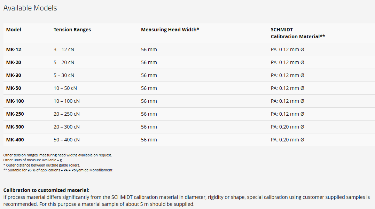Screen dimensions: 375x209
Task: Click the MK-100 model name
Action: coord(15,101)
